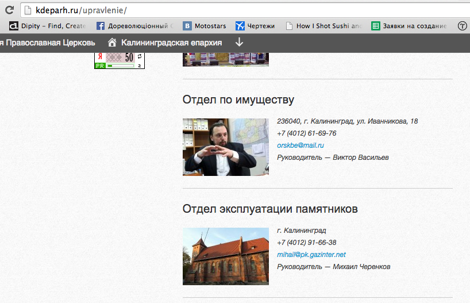Open Калининградская епархия menu item
Screen dimensions: 470x303
coord(171,43)
